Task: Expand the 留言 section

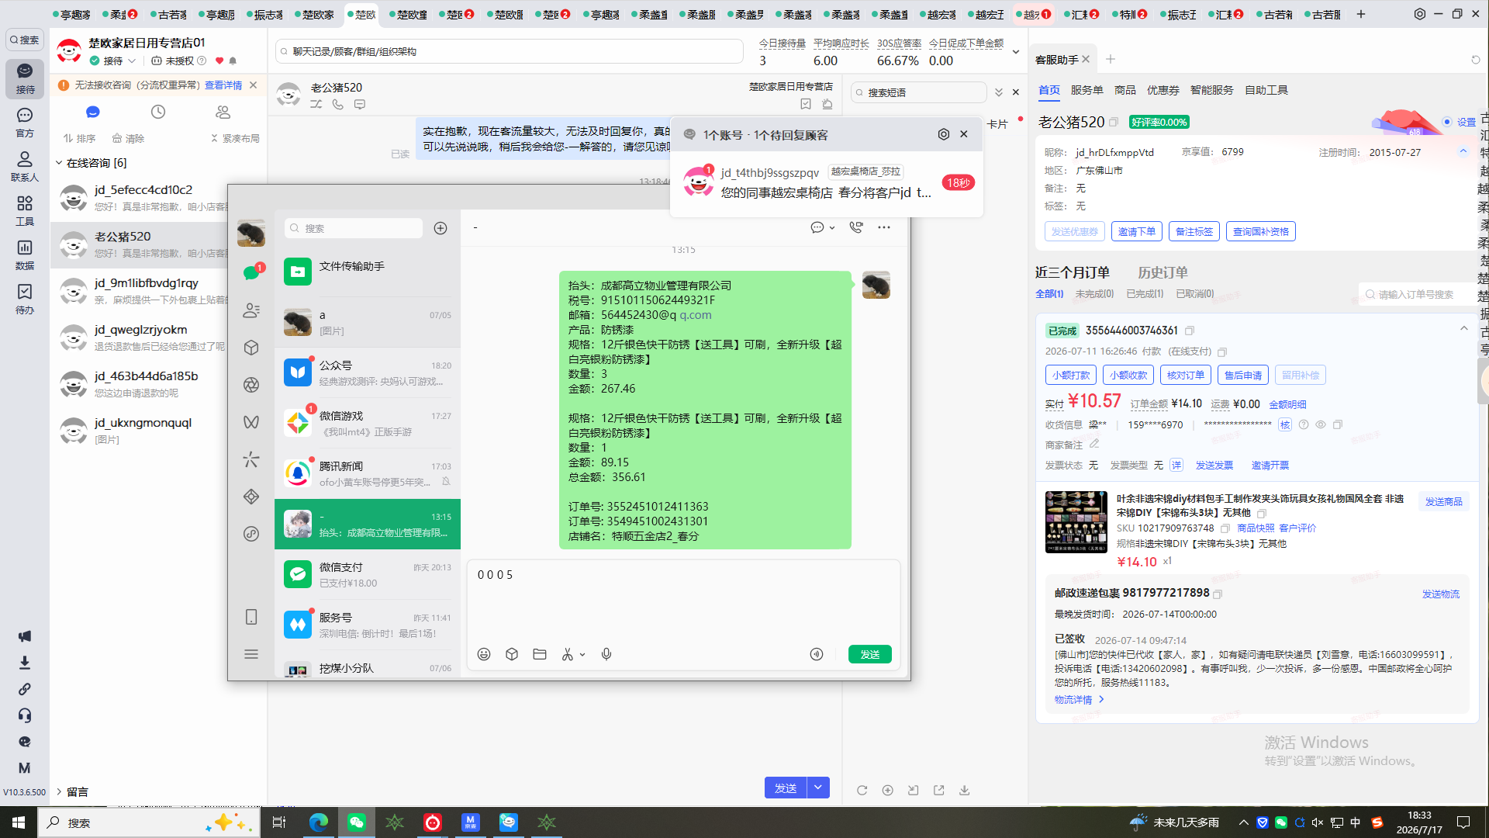Action: (59, 791)
